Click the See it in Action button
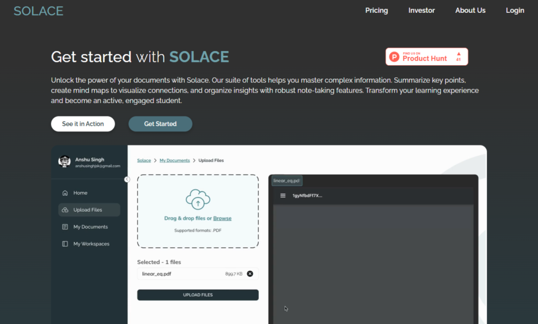This screenshot has height=324, width=538. pos(83,124)
